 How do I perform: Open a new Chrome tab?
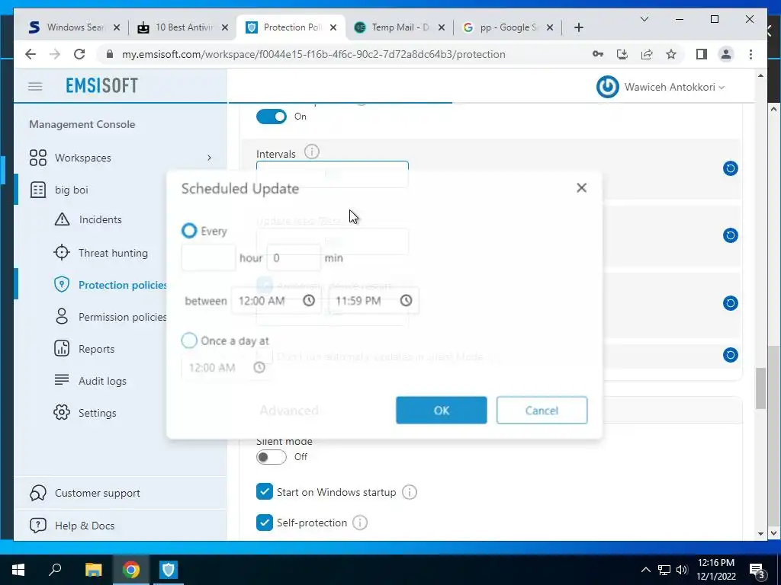pos(578,27)
